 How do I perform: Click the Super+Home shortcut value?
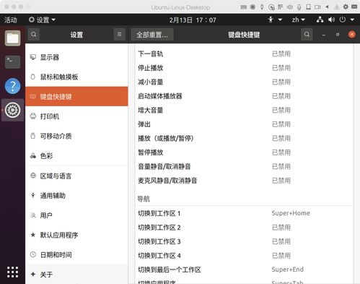tap(291, 213)
